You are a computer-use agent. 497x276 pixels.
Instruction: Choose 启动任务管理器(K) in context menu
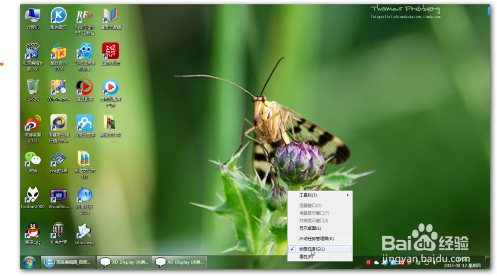pyautogui.click(x=320, y=239)
